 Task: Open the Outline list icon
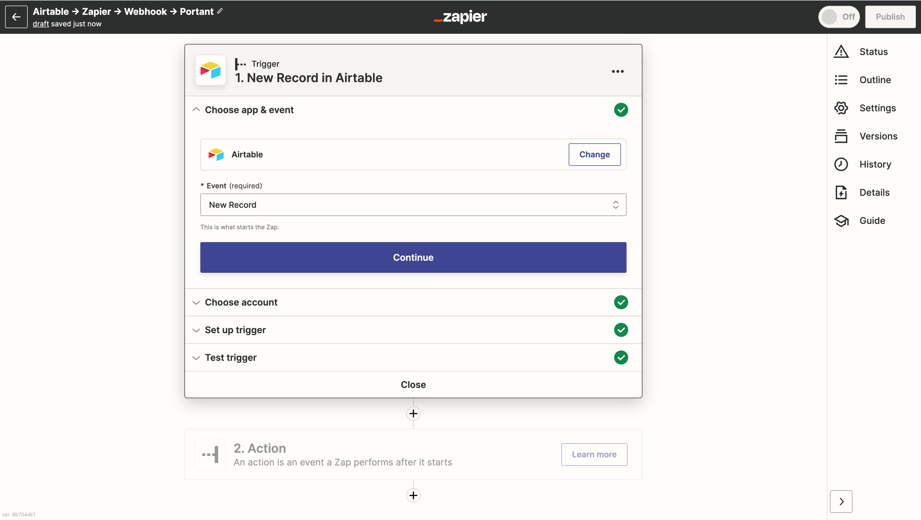coord(841,80)
